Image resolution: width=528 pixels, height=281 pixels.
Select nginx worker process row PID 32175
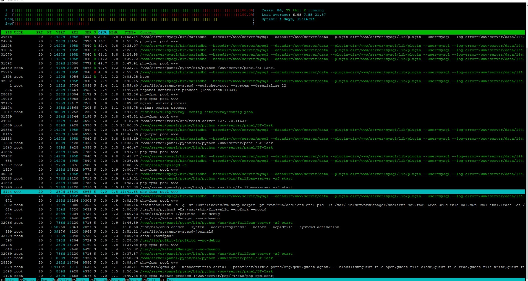(x=263, y=103)
